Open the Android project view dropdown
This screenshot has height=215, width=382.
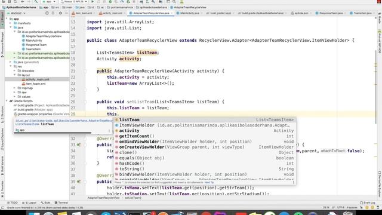pos(16,13)
